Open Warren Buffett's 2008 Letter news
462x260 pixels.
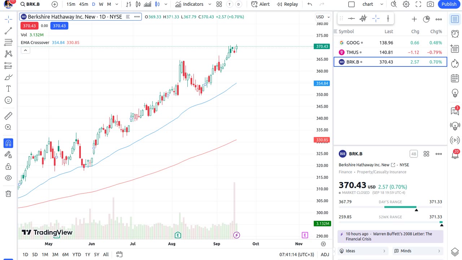pyautogui.click(x=391, y=237)
